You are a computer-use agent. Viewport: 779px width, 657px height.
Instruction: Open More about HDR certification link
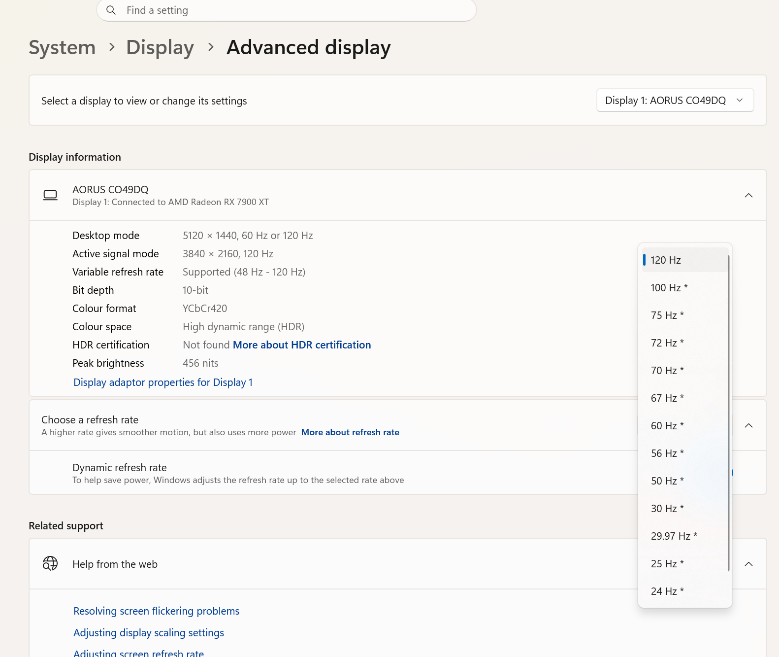302,345
